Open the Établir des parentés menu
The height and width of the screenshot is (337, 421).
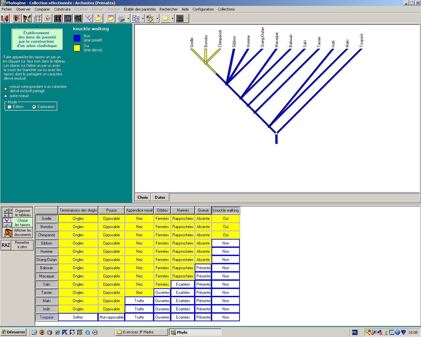140,9
